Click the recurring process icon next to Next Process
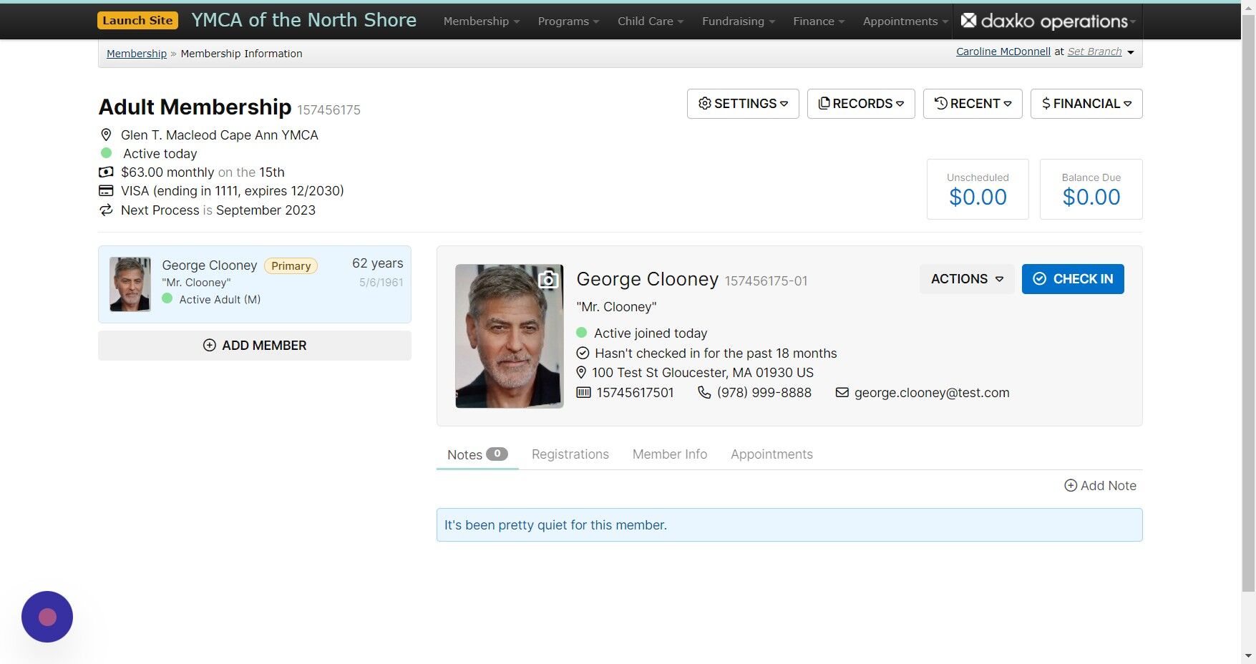Image resolution: width=1256 pixels, height=664 pixels. pyautogui.click(x=106, y=210)
